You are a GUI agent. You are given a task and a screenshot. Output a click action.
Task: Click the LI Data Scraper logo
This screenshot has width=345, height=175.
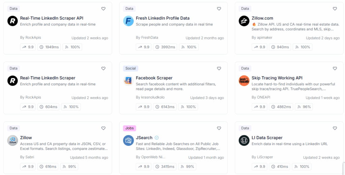pyautogui.click(x=244, y=140)
